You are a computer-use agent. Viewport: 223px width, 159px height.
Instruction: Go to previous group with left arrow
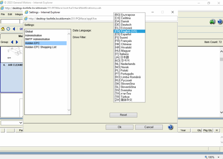[12, 42]
